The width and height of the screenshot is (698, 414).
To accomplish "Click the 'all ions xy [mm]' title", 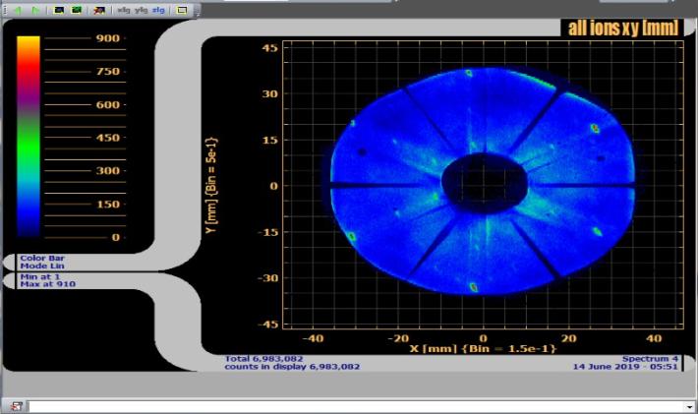I will [x=623, y=28].
